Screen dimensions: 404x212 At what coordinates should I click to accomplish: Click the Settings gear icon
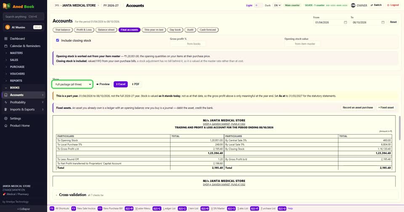[5, 119]
